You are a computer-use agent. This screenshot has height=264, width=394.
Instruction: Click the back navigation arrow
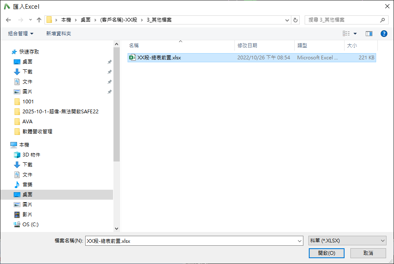[x=8, y=20]
